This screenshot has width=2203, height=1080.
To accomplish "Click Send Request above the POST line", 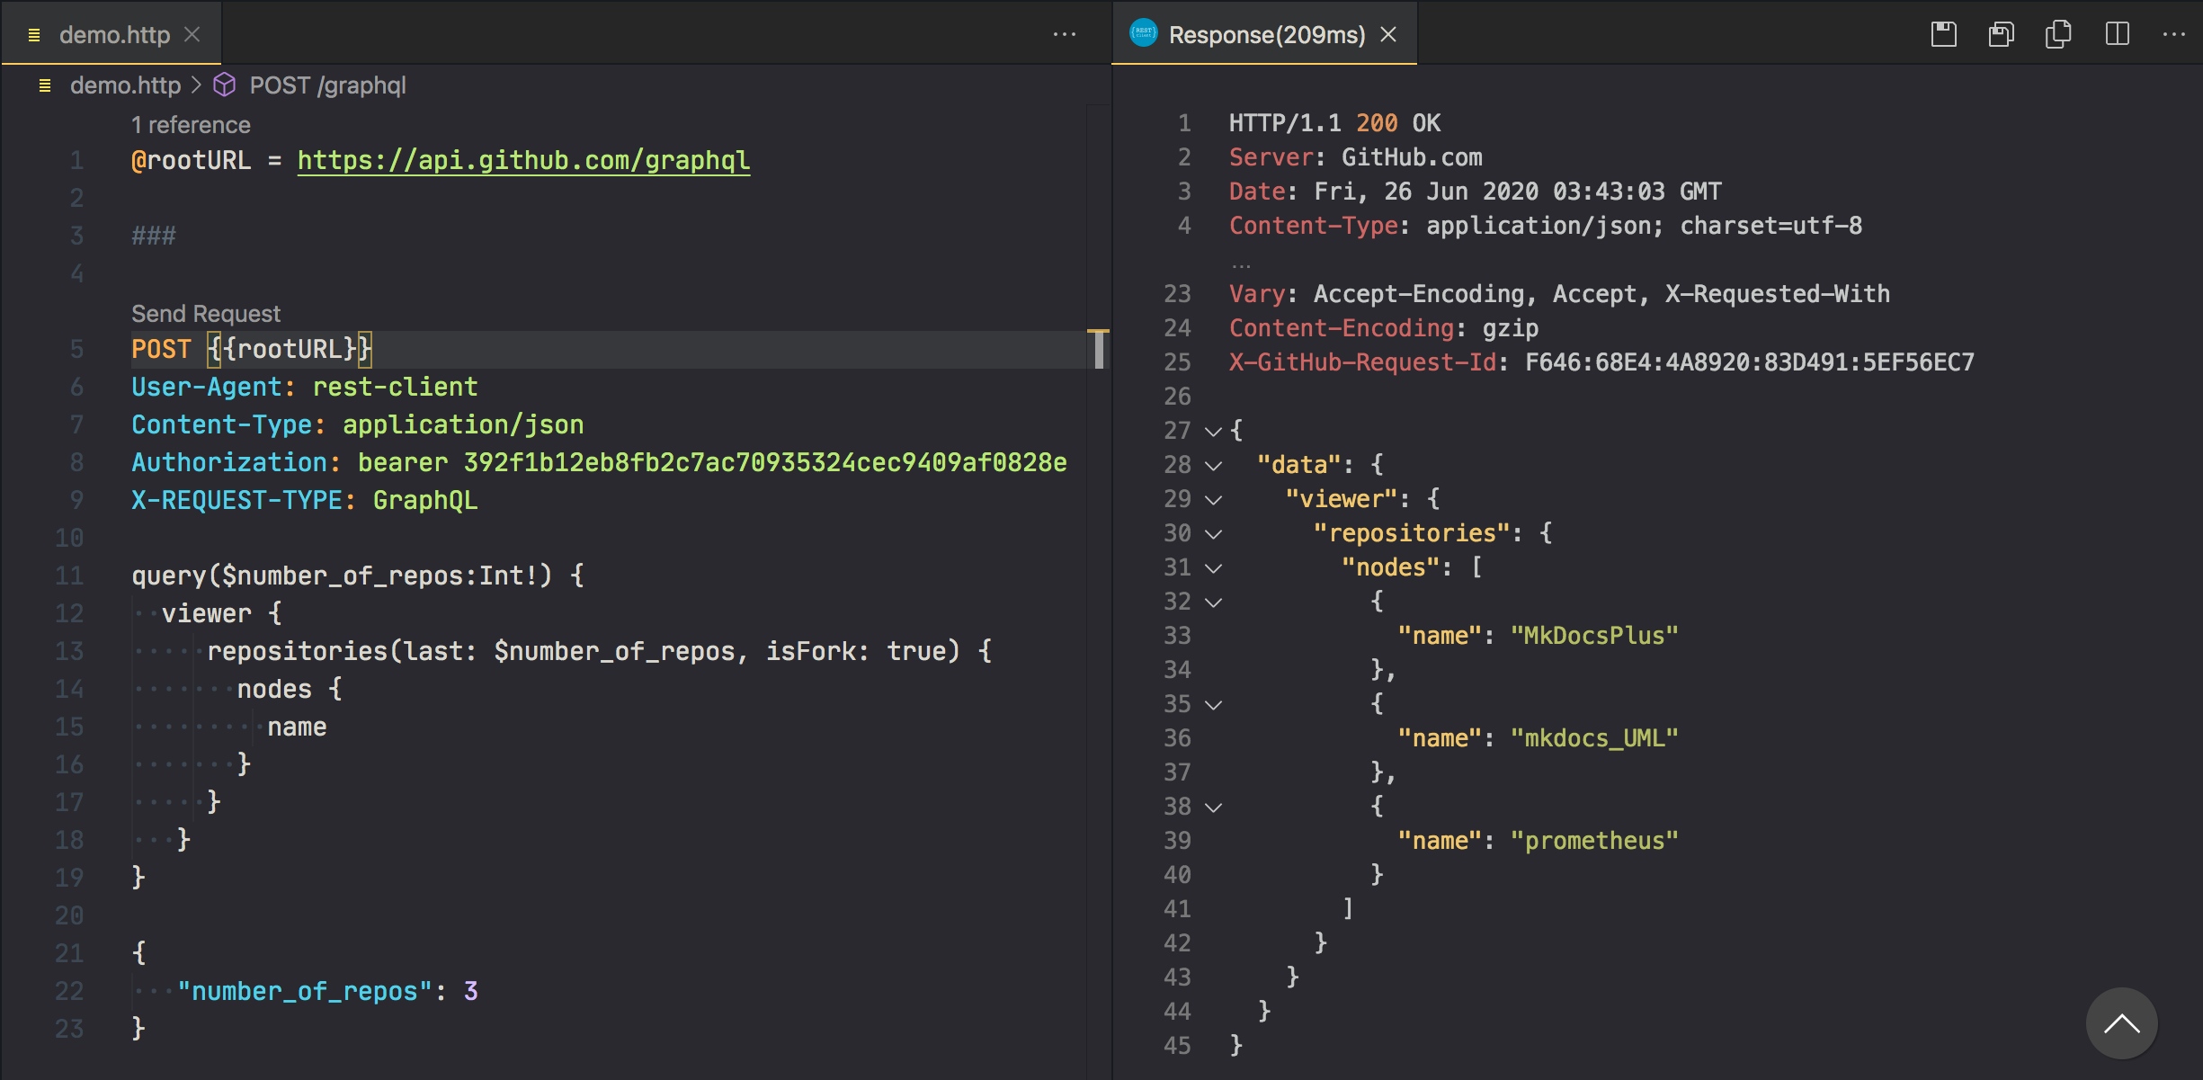I will point(206,313).
